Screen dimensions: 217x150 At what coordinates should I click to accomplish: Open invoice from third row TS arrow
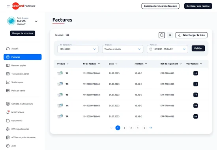pyautogui.click(x=196, y=95)
